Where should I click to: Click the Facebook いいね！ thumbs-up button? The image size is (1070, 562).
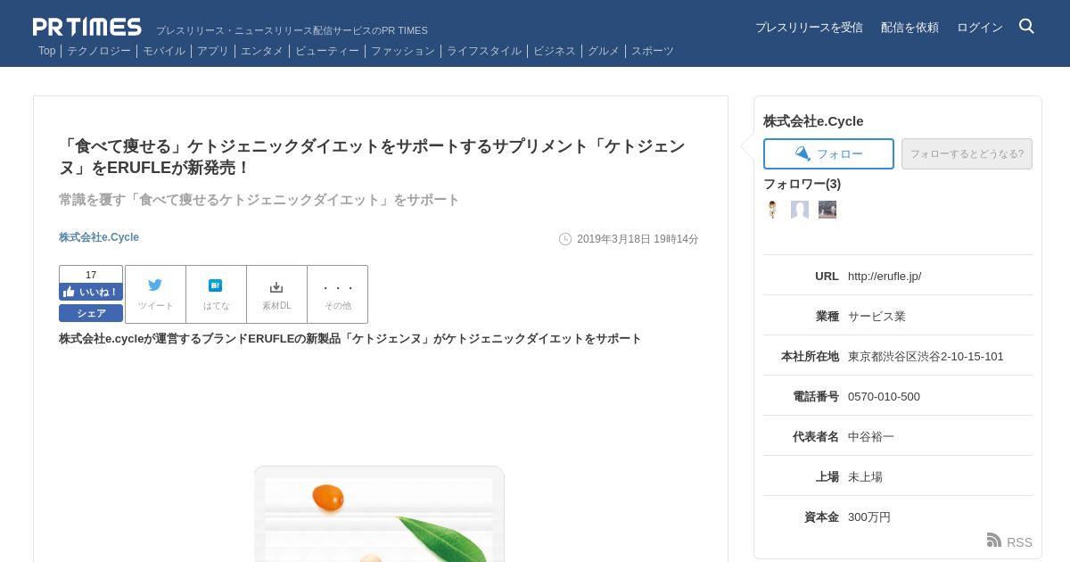[x=91, y=292]
